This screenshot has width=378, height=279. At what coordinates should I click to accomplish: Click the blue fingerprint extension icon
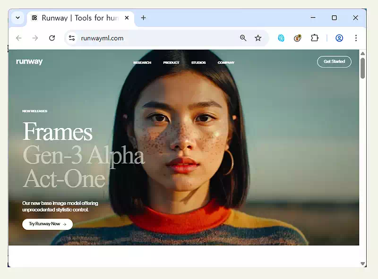point(281,38)
